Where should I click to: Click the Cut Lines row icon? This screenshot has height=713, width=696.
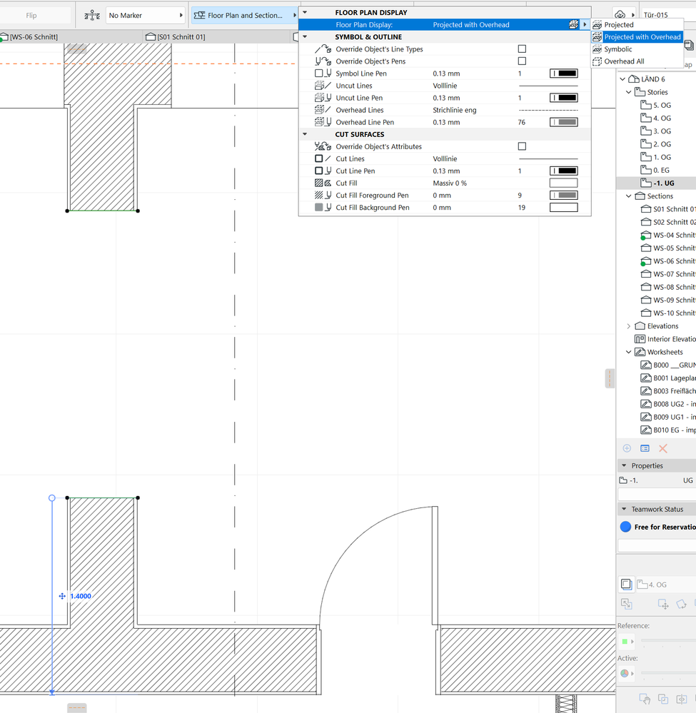pos(323,158)
